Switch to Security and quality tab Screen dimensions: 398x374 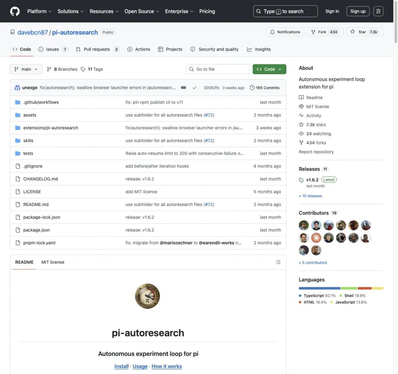pos(214,49)
